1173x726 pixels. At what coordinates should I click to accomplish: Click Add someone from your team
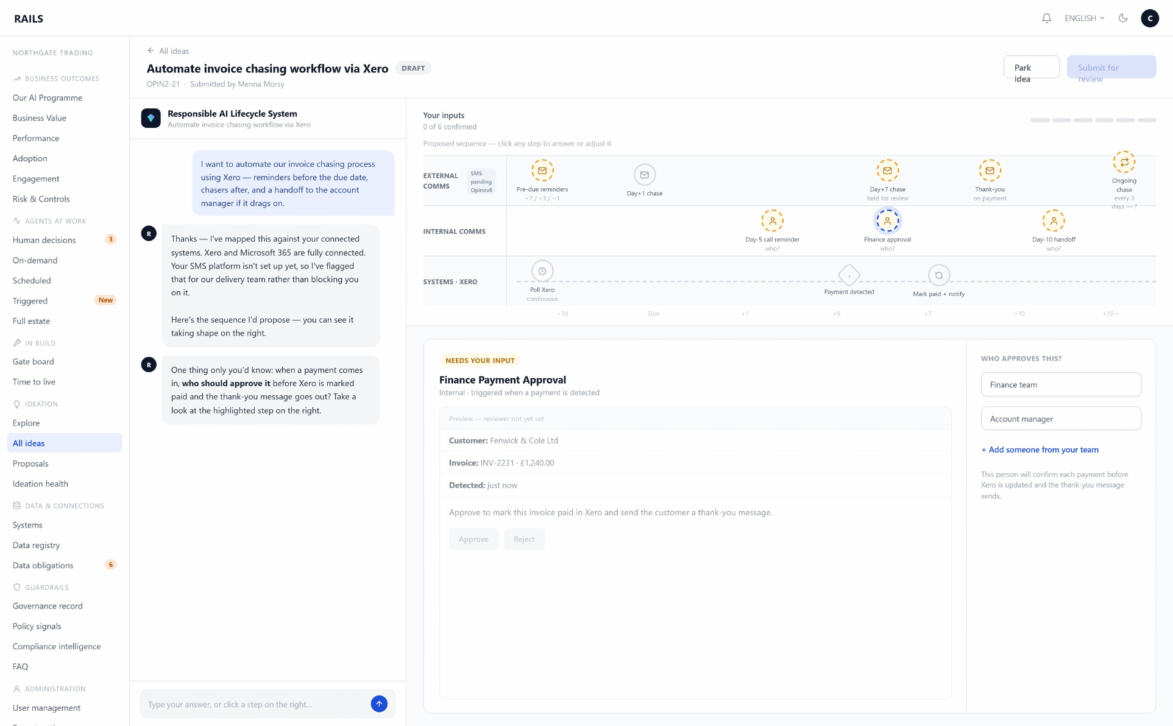tap(1040, 449)
